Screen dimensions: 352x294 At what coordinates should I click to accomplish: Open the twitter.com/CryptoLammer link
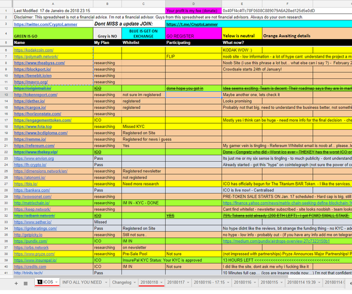pyautogui.click(x=45, y=24)
